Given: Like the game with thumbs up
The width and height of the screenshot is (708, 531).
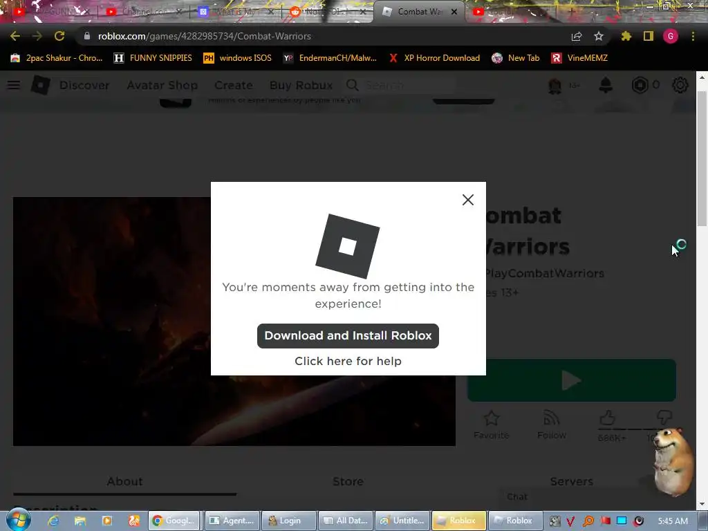Looking at the screenshot, I should [x=607, y=418].
